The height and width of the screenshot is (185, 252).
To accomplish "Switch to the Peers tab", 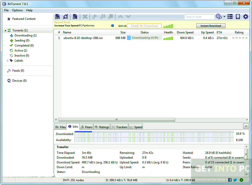I will pos(86,127).
